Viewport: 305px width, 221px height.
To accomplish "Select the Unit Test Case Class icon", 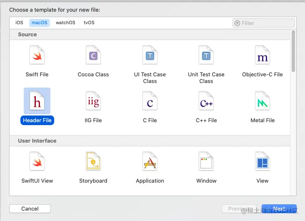I will [x=206, y=55].
